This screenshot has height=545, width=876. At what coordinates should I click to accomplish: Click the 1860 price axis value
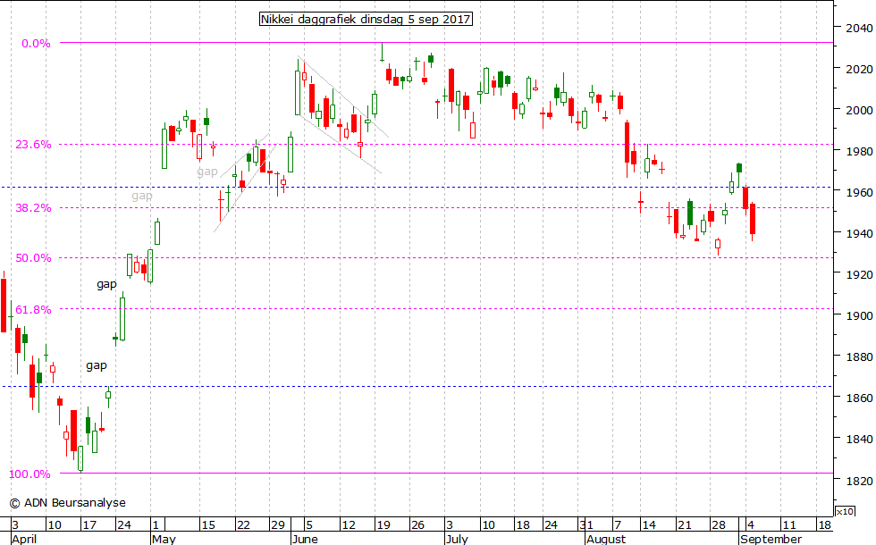point(859,398)
